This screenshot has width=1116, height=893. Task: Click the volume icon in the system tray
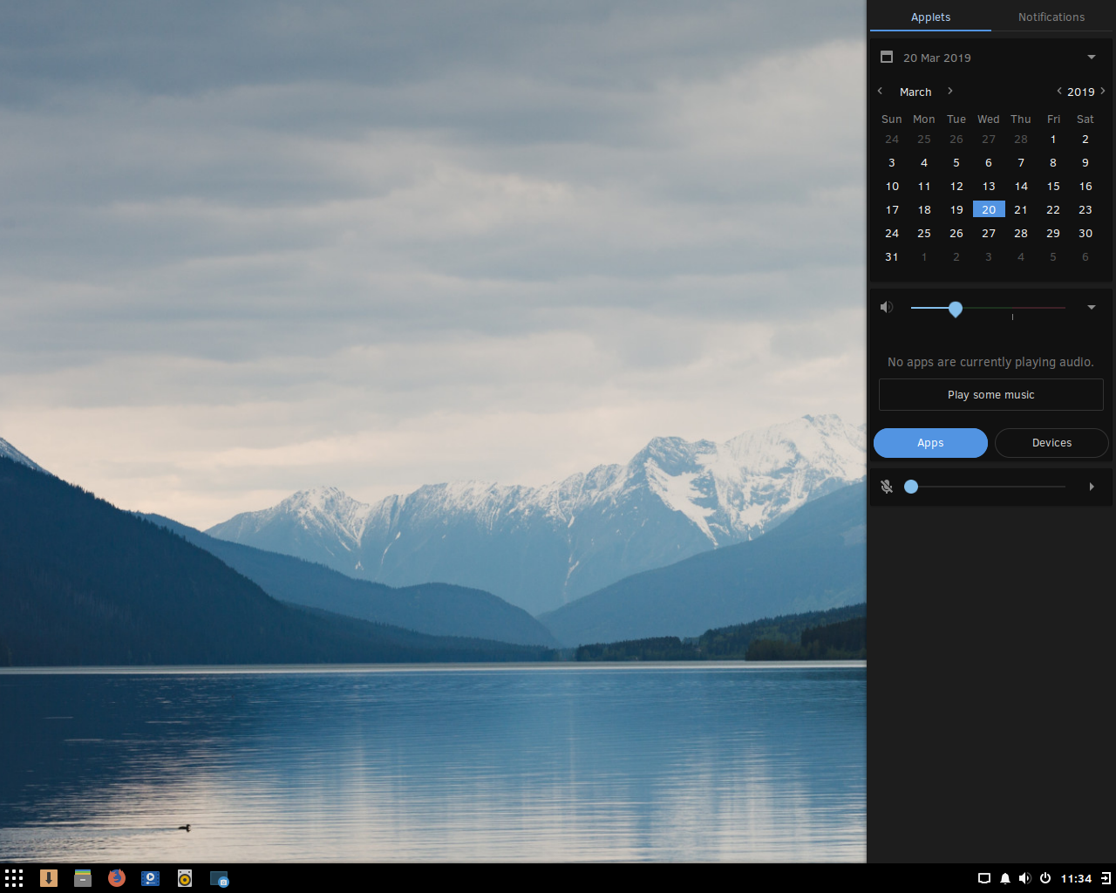1024,878
